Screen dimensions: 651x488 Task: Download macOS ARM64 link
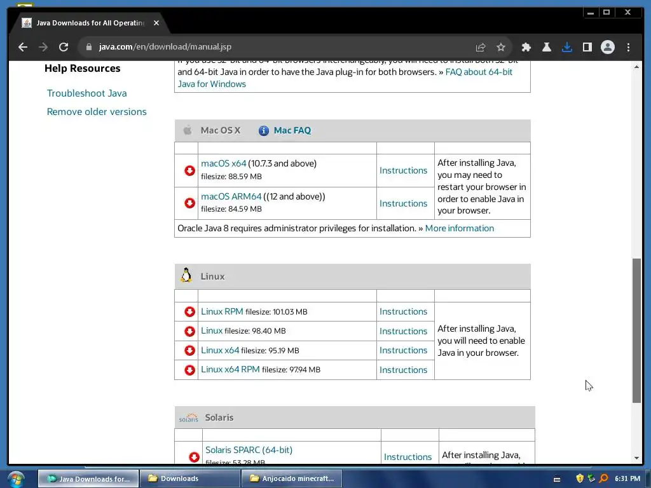(231, 196)
